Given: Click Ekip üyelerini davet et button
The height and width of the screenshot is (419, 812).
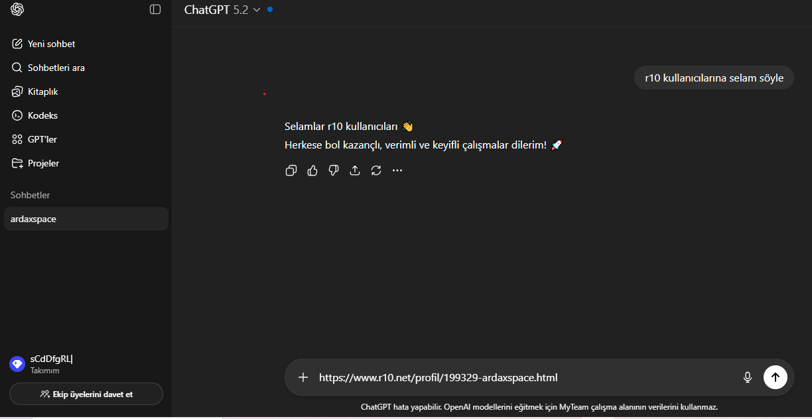Looking at the screenshot, I should pyautogui.click(x=86, y=394).
